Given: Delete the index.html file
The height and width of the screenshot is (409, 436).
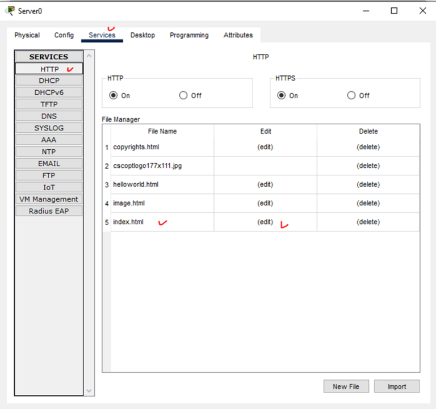Looking at the screenshot, I should (368, 222).
